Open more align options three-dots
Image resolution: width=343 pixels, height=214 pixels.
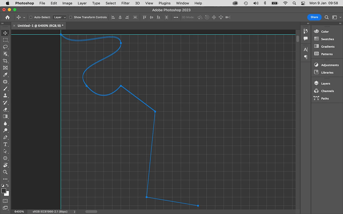(176, 17)
